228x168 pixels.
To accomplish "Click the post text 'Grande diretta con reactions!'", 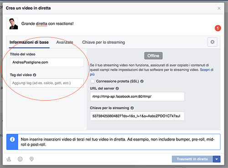I will [47, 24].
